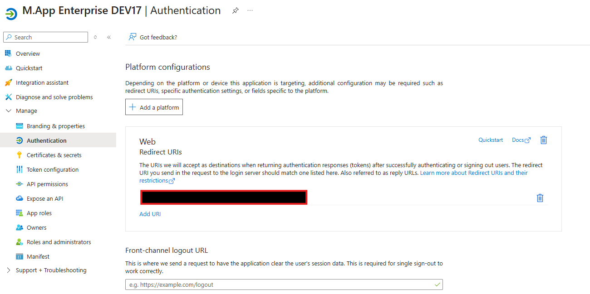Click the Docs external-link icon
590x294 pixels.
(527, 140)
